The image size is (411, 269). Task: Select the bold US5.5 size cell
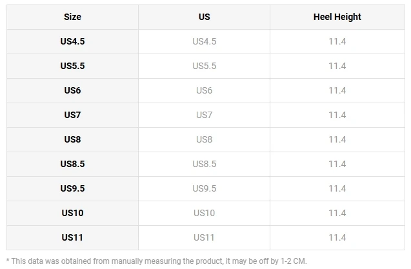click(x=72, y=66)
